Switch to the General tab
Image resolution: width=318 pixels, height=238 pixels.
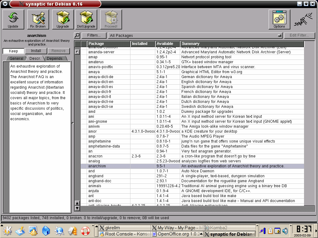16,59
